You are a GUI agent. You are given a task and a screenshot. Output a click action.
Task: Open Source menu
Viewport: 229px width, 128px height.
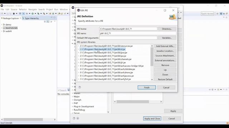point(14,10)
